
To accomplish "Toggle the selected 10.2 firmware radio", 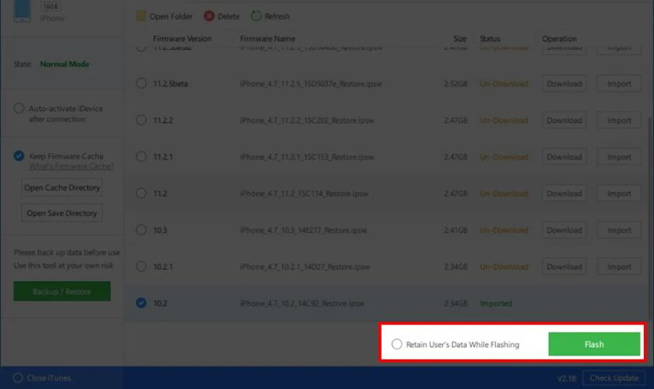I will pyautogui.click(x=141, y=303).
